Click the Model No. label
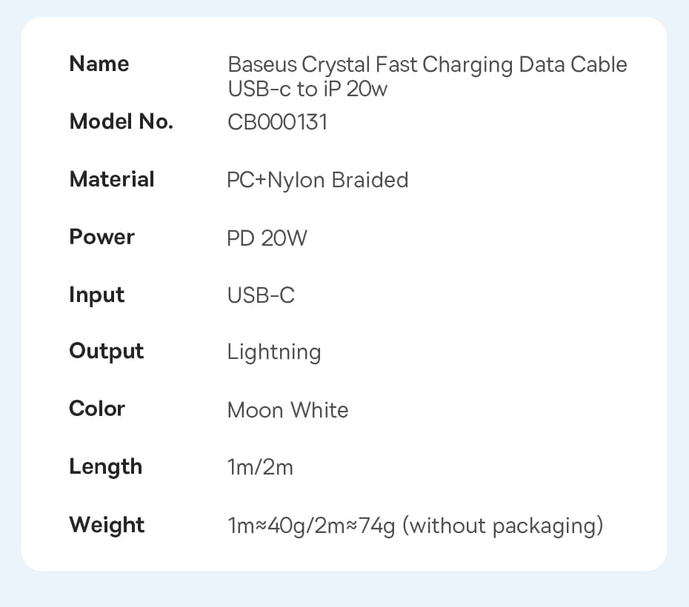The width and height of the screenshot is (689, 607). click(121, 121)
